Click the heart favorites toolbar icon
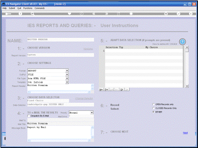Screen dimensions: 198x148 69,13
